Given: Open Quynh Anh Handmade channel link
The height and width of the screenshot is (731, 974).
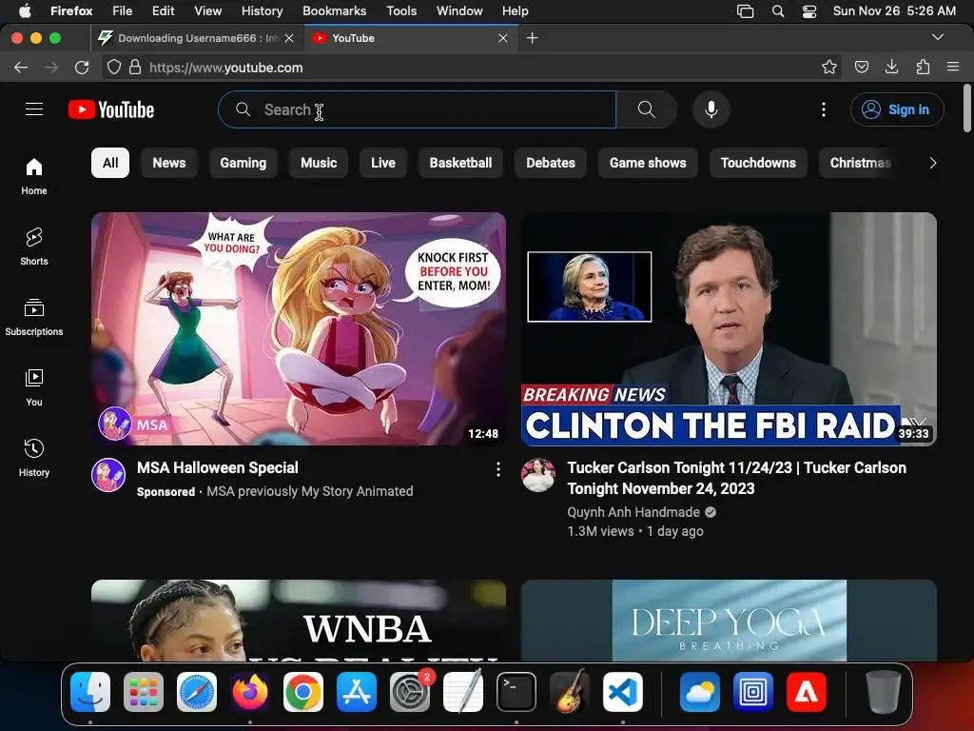Looking at the screenshot, I should [633, 512].
